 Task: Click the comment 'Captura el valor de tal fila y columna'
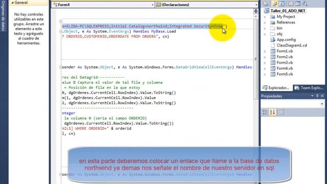pyautogui.click(x=120, y=83)
